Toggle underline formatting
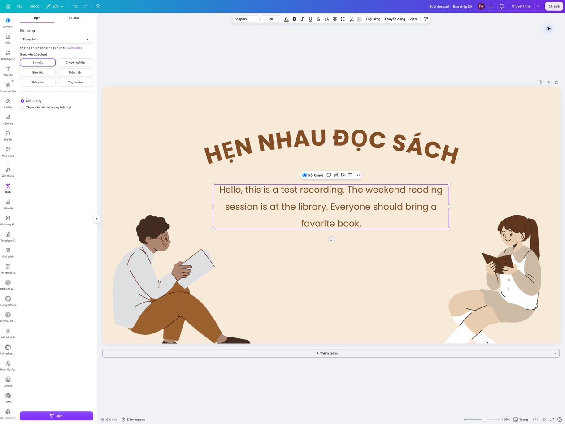Screen dimensions: 565x424 (310, 19)
